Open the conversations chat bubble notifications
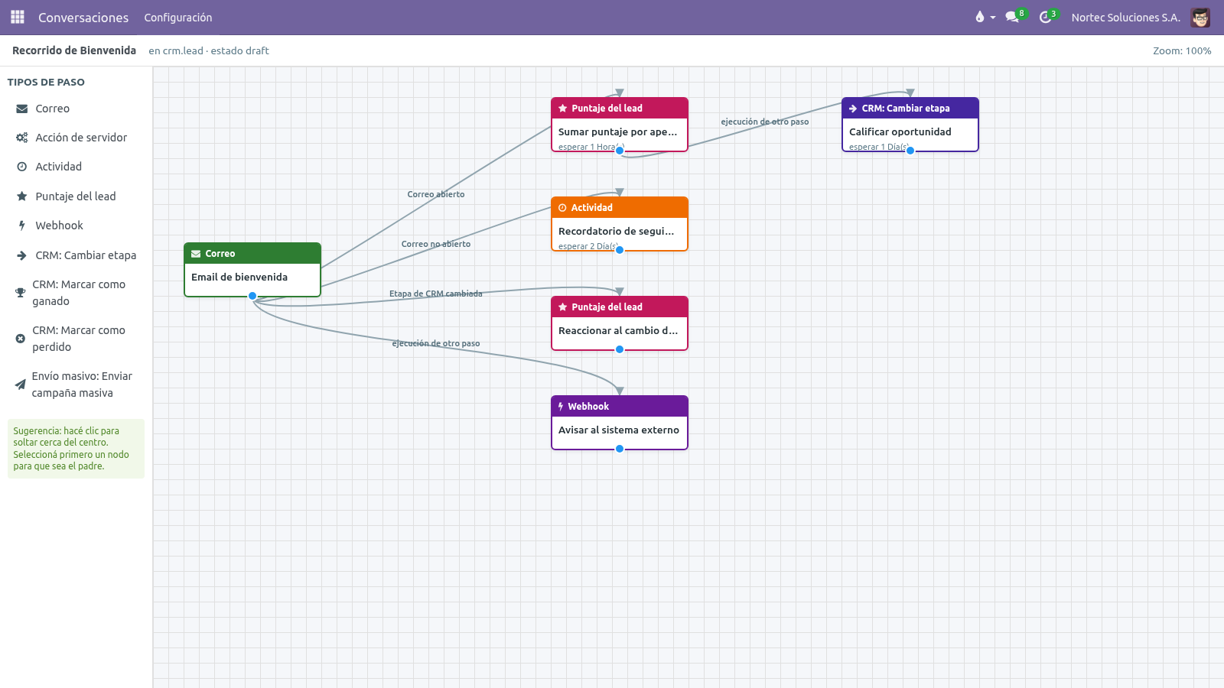The image size is (1224, 688). click(1015, 17)
